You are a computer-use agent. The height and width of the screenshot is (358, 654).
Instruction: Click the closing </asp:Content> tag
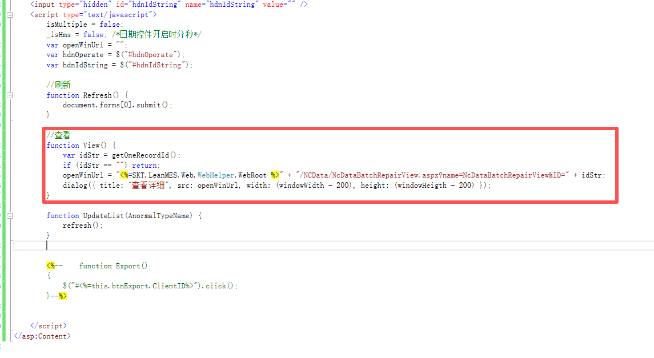42,336
